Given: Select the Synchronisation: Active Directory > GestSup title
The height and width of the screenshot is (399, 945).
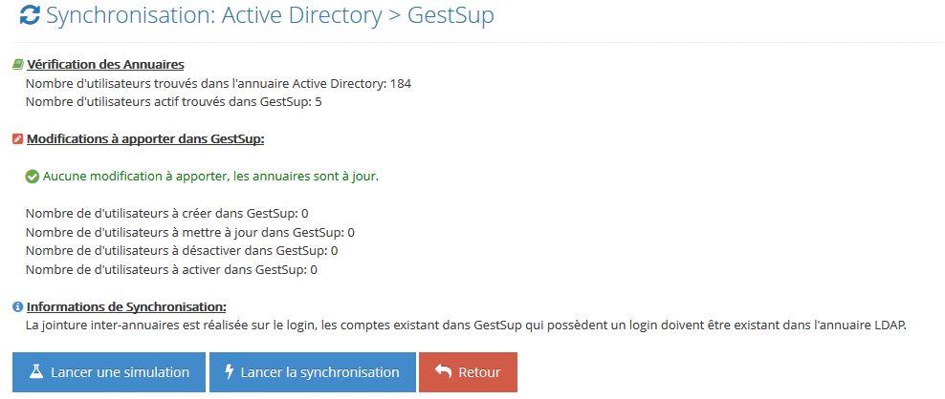Looking at the screenshot, I should click(x=270, y=15).
